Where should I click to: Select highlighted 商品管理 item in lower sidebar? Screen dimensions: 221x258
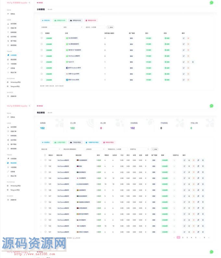coord(12,163)
